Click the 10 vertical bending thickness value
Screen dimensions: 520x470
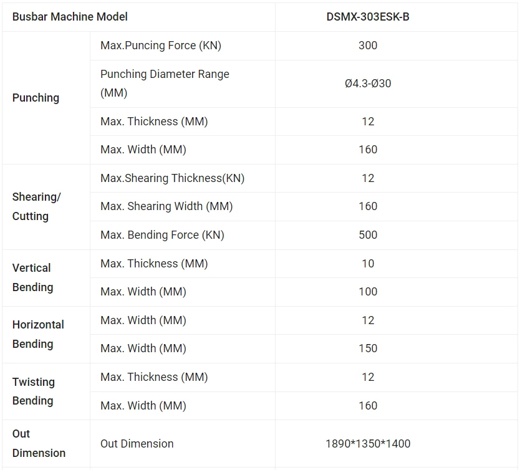click(x=368, y=264)
